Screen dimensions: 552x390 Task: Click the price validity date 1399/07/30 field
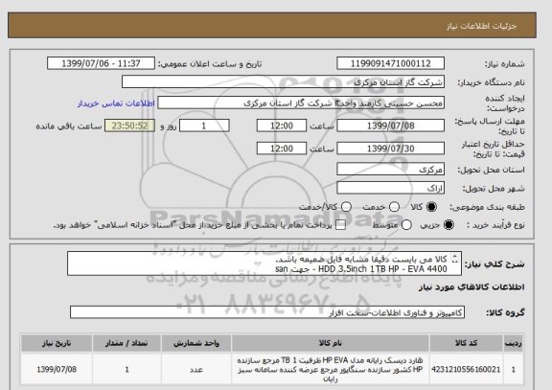tap(390, 149)
